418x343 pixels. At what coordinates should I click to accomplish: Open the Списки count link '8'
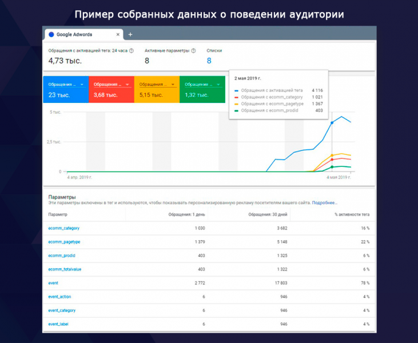(209, 61)
